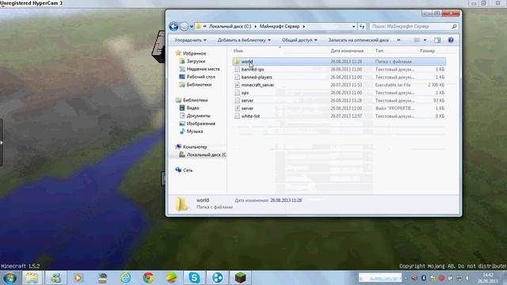This screenshot has width=507, height=285.
Task: Change view with the view icon
Action: pyautogui.click(x=417, y=40)
